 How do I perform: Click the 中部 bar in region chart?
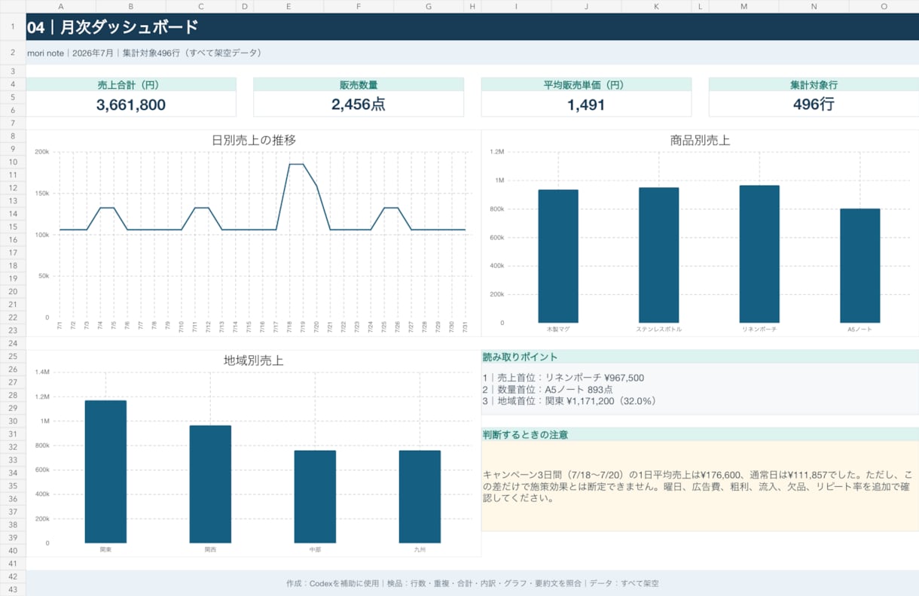[315, 497]
